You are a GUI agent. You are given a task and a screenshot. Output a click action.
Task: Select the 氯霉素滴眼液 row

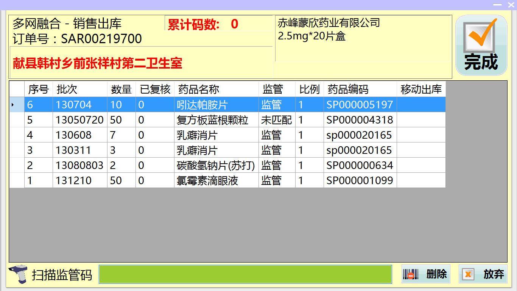click(207, 181)
